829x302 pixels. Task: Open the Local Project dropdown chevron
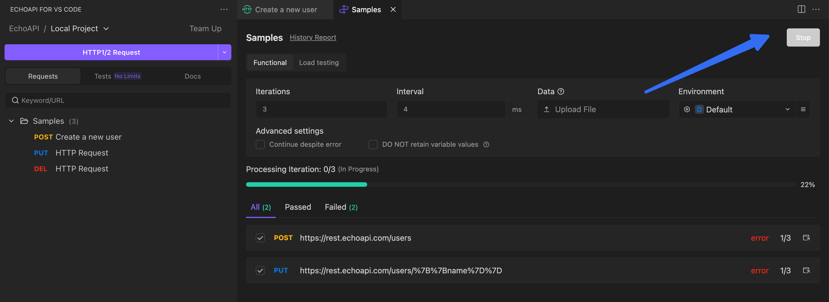tap(106, 29)
